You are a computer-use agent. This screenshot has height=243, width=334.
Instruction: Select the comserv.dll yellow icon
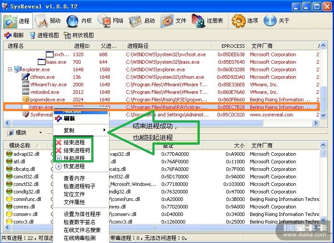tap(9, 214)
